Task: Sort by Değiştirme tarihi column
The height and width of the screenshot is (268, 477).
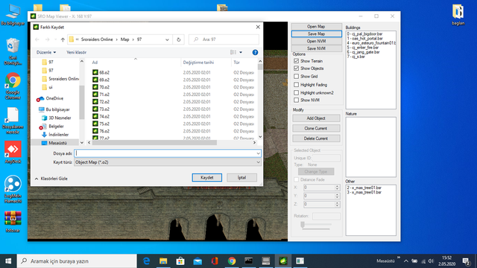Action: coord(198,63)
